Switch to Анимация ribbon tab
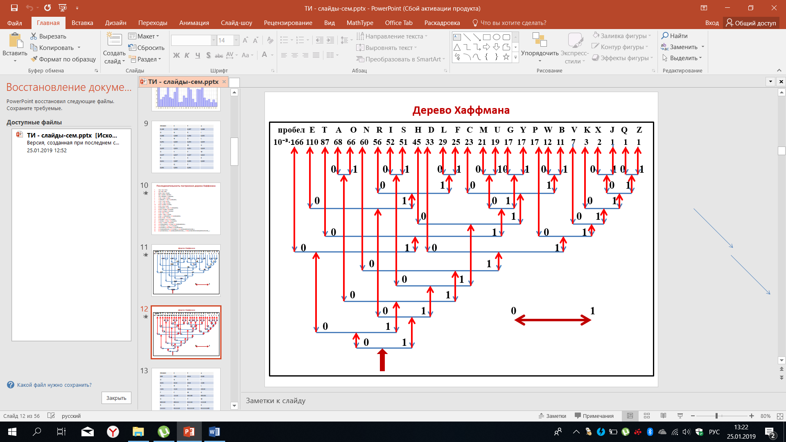 [194, 23]
